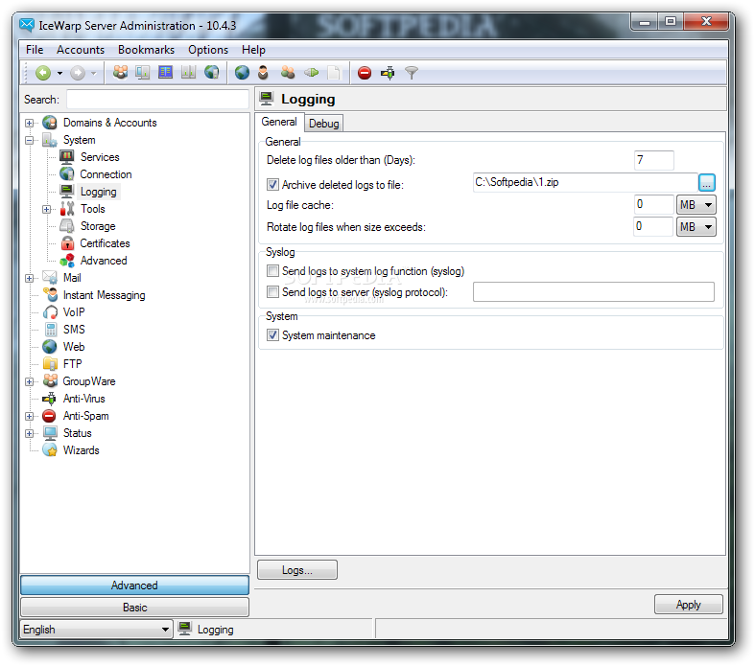This screenshot has height=666, width=755.
Task: Open the back history dropdown arrow
Action: (x=60, y=74)
